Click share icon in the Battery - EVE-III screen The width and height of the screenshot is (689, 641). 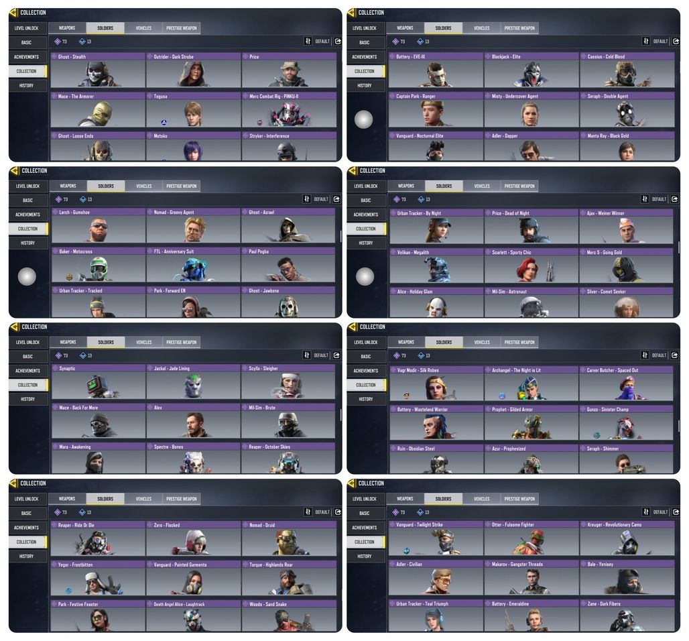[676, 42]
